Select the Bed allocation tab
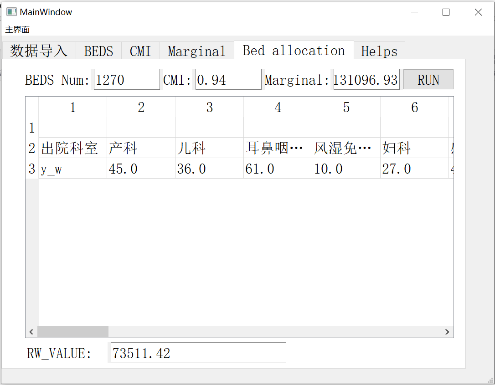495x385 pixels. click(294, 51)
